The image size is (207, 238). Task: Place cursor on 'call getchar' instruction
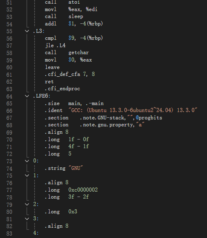pyautogui.click(x=67, y=53)
